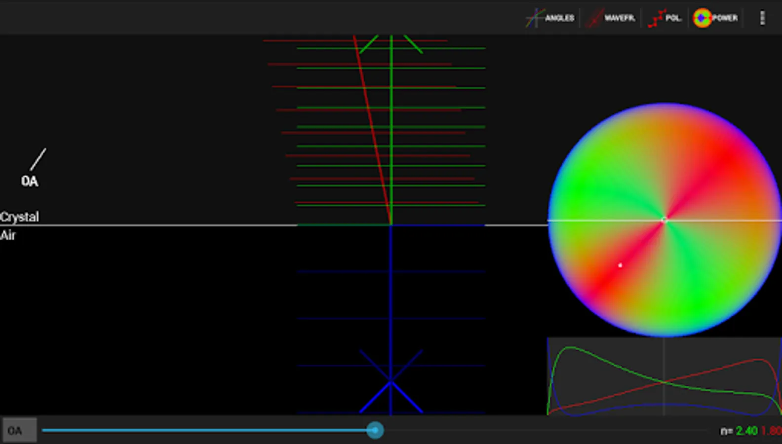Click the blue slider handle

[x=375, y=430]
